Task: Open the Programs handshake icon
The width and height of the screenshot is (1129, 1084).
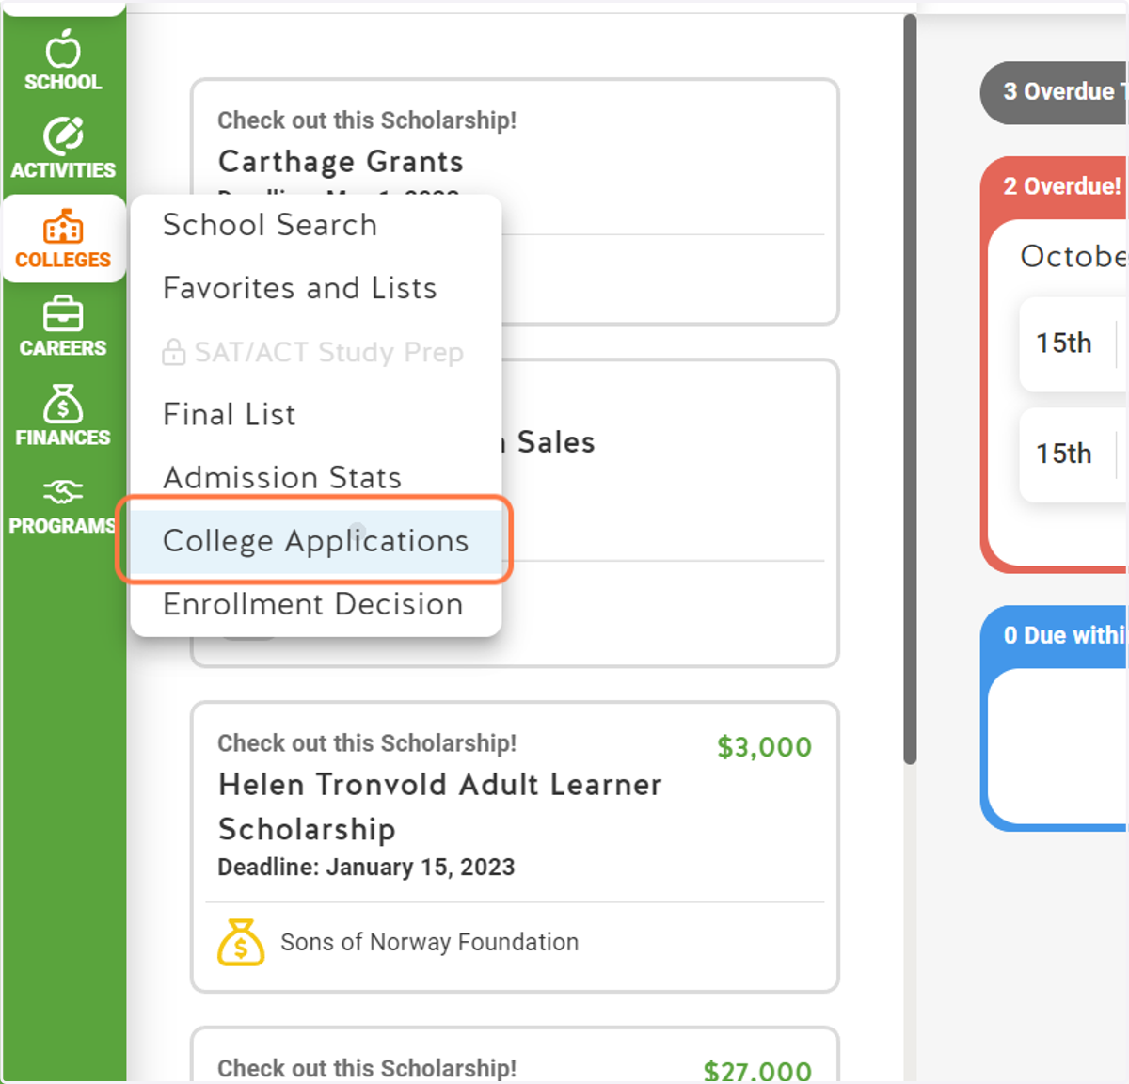Action: click(x=63, y=491)
